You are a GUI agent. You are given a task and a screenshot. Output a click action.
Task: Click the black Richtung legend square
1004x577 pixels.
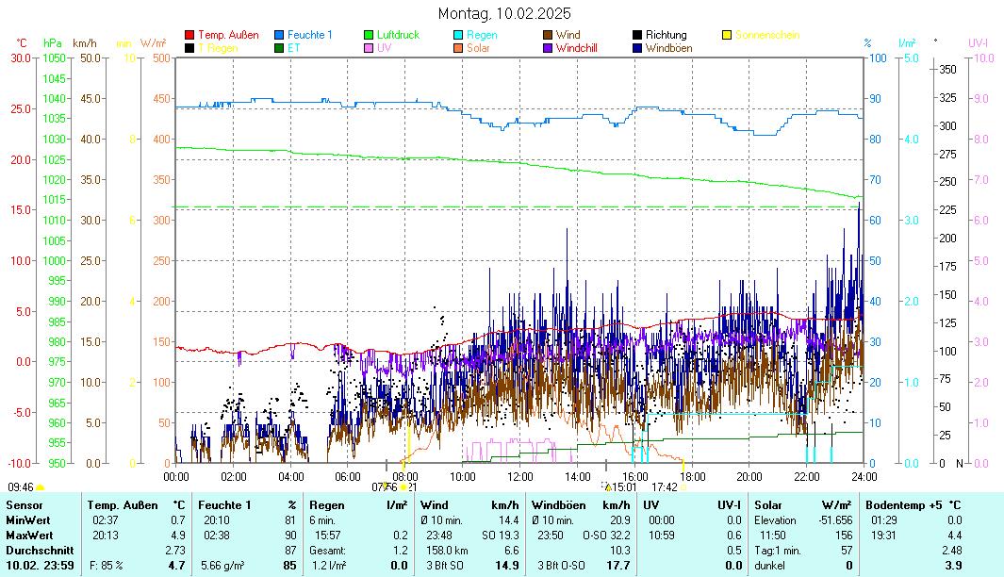638,35
